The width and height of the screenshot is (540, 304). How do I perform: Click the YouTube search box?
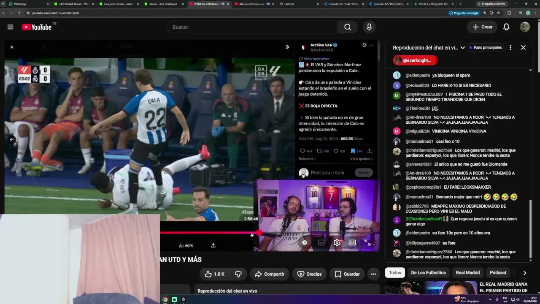pyautogui.click(x=253, y=27)
